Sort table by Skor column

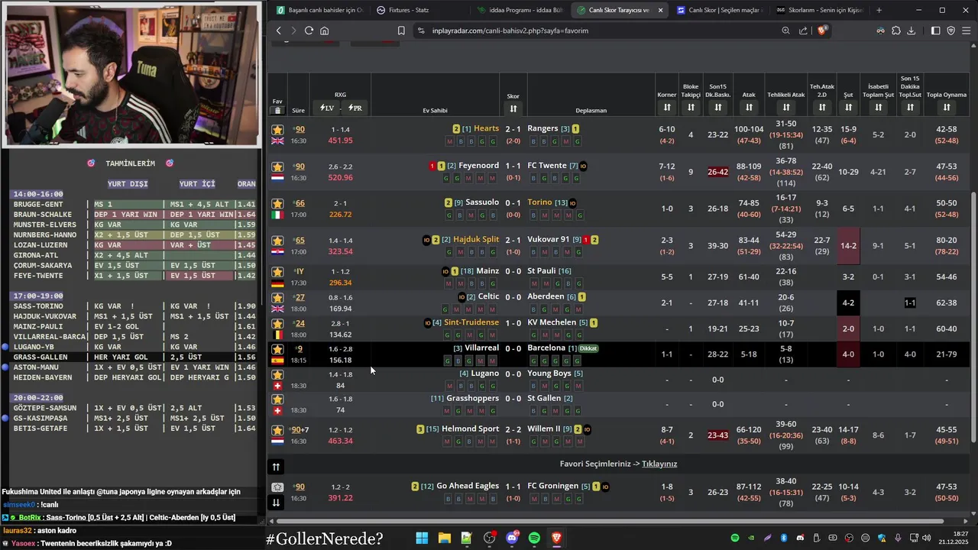point(513,109)
